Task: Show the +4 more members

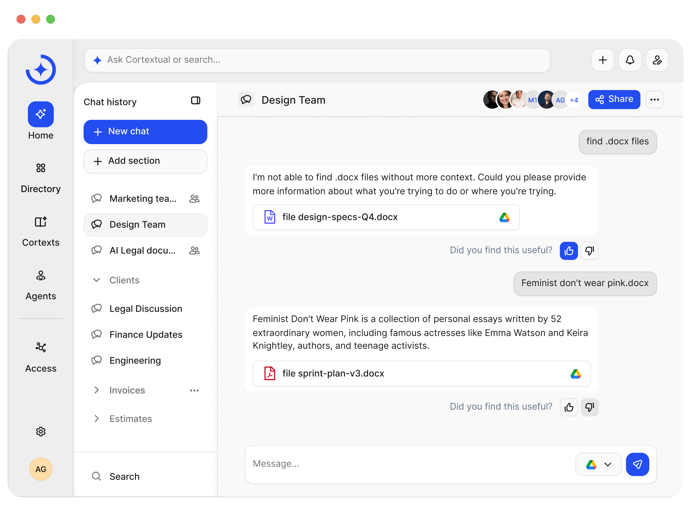Action: tap(574, 100)
